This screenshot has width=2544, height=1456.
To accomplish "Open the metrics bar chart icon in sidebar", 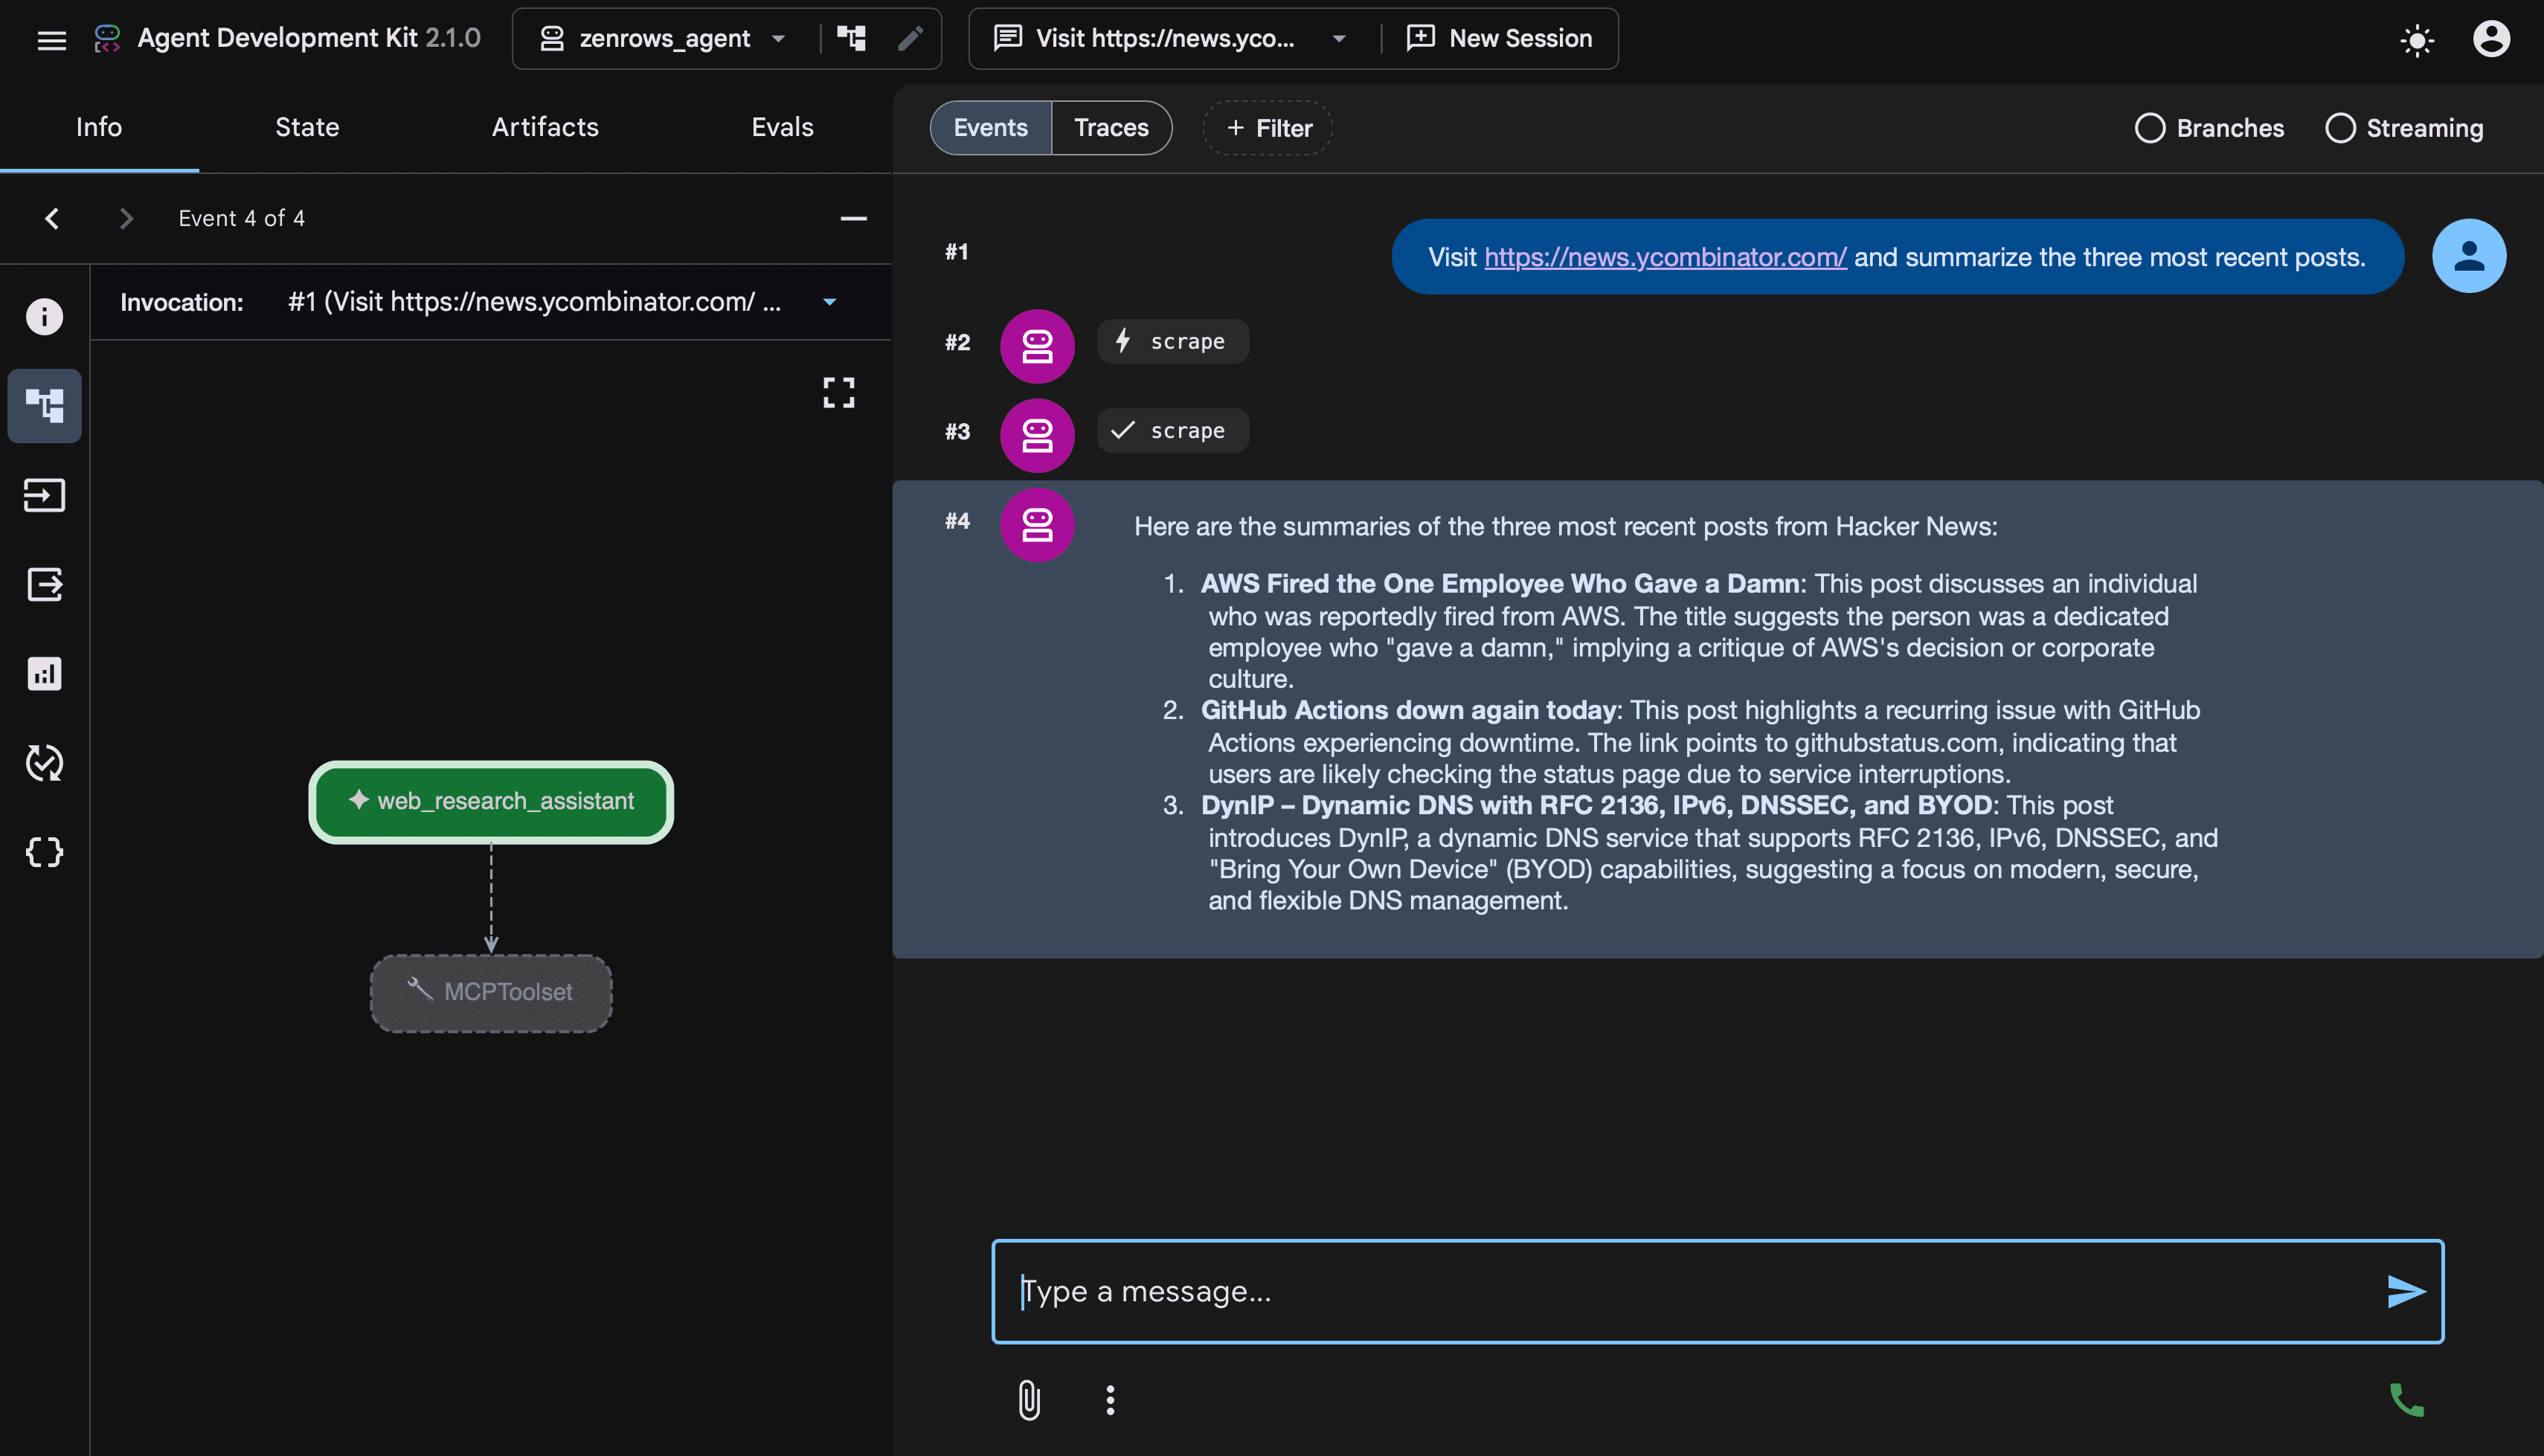I will pos(44,673).
